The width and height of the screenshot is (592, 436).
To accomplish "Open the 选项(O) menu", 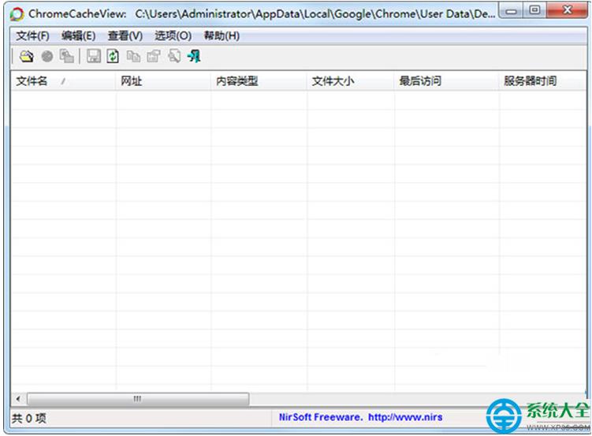I will click(x=173, y=35).
